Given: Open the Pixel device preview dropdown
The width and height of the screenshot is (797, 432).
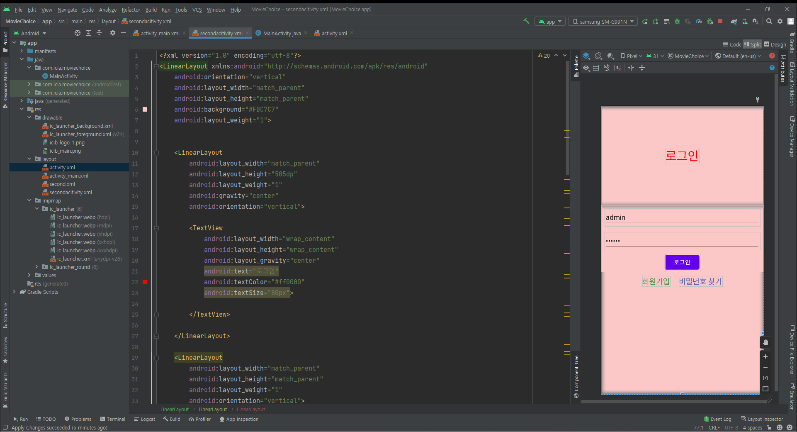Looking at the screenshot, I should pos(631,56).
